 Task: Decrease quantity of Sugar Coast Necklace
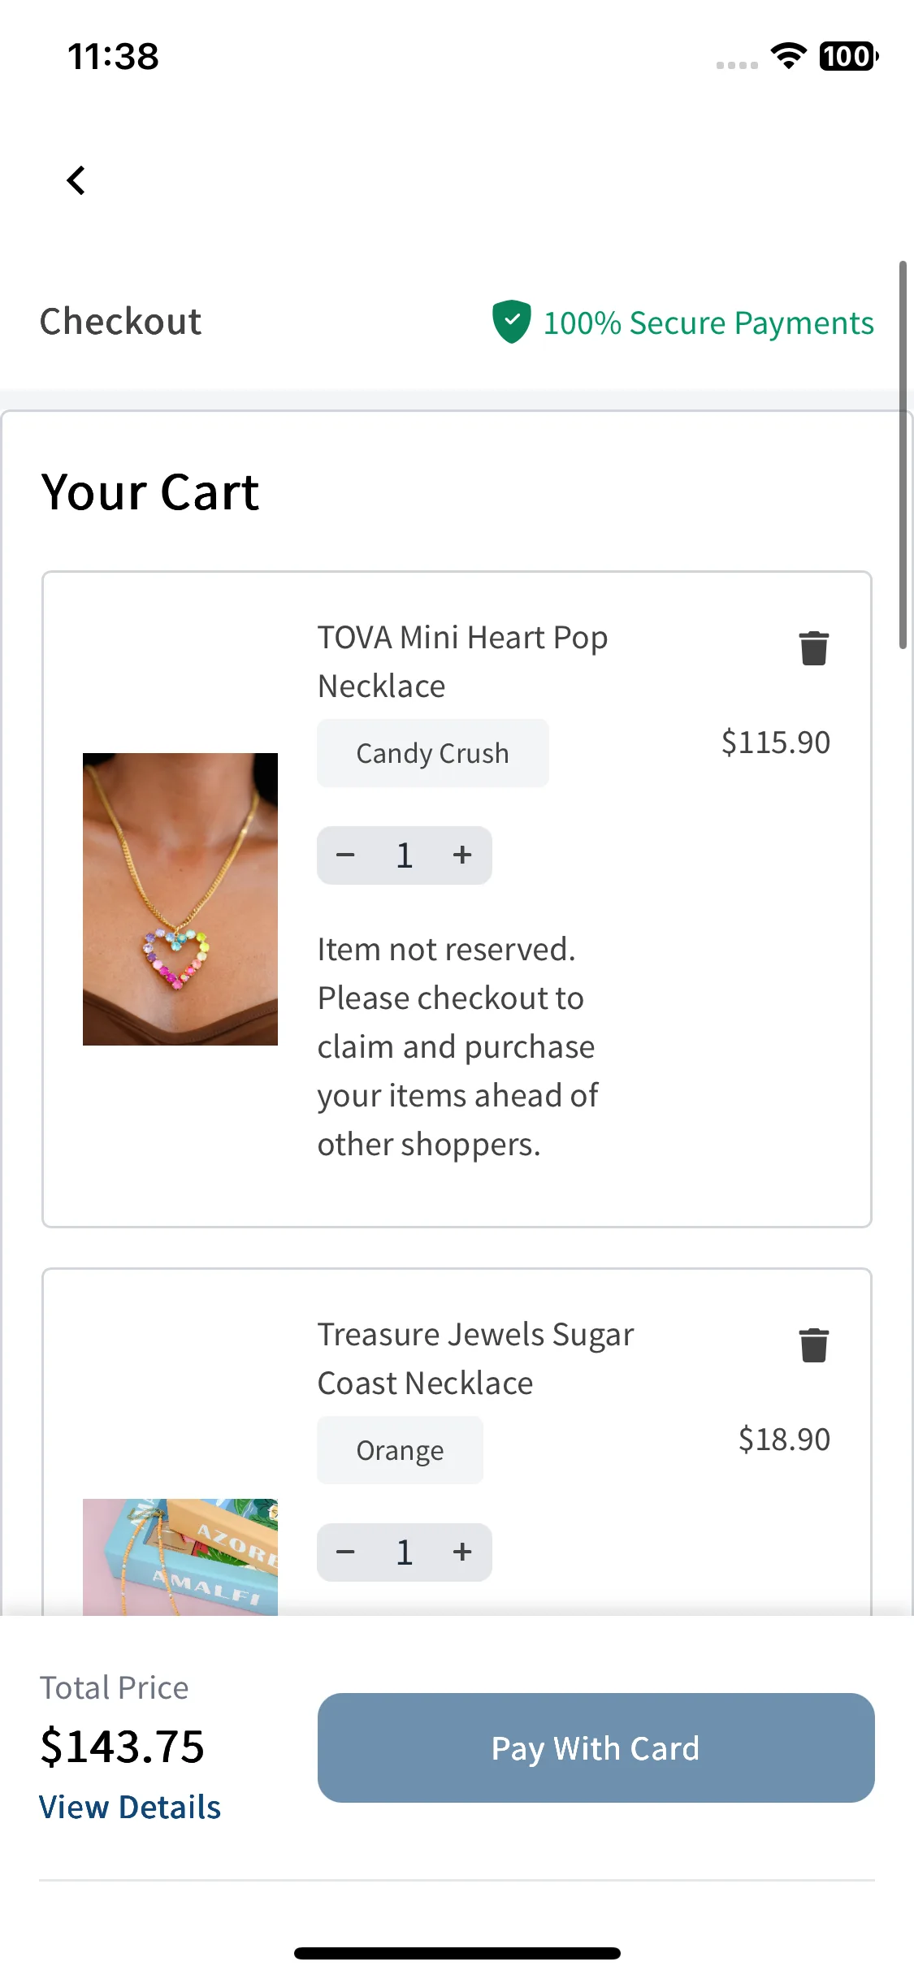[x=345, y=1552]
